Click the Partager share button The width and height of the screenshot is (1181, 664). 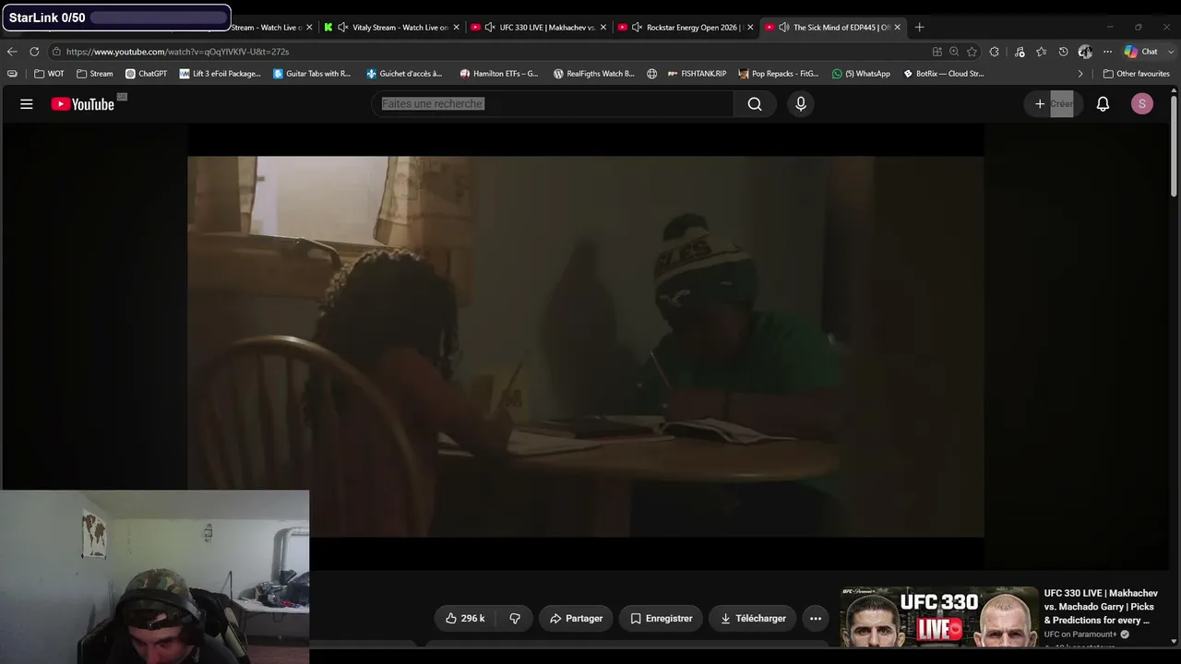[576, 619]
